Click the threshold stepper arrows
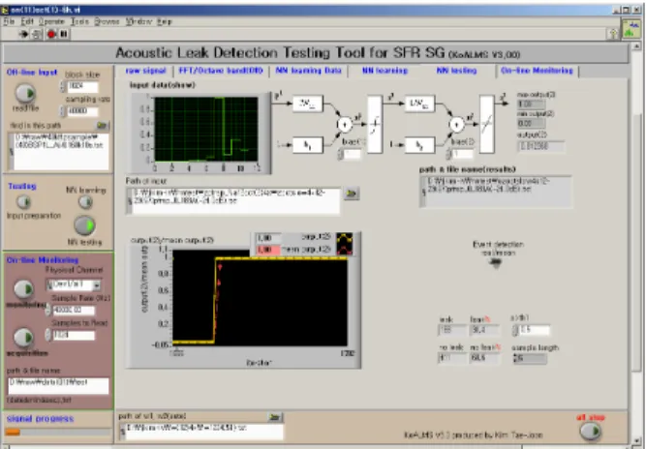This screenshot has height=449, width=646. (x=515, y=330)
